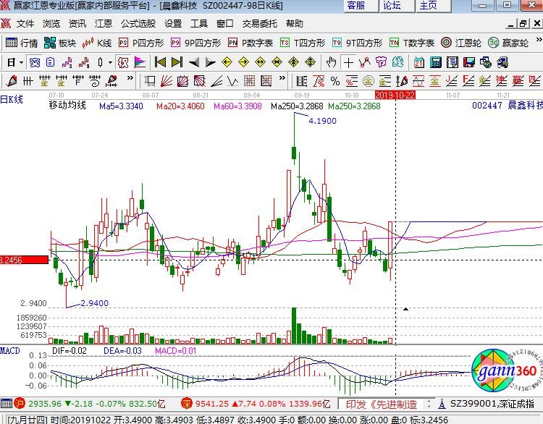The width and height of the screenshot is (543, 424).
Task: Expand the main toolbar overflow chevron
Action: tap(539, 40)
